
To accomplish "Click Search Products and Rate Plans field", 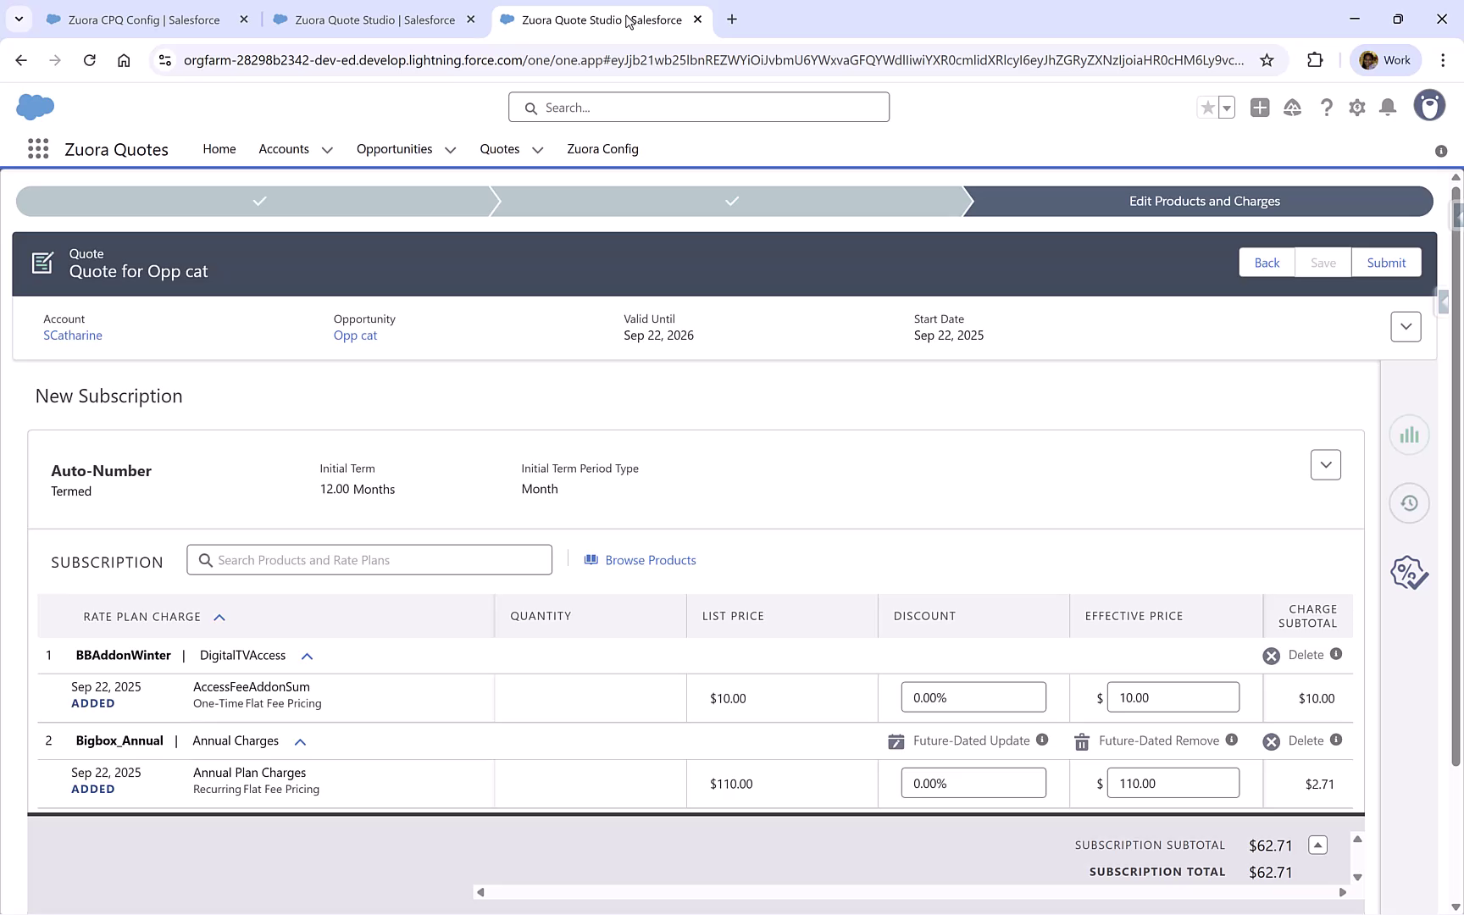I will tap(369, 559).
